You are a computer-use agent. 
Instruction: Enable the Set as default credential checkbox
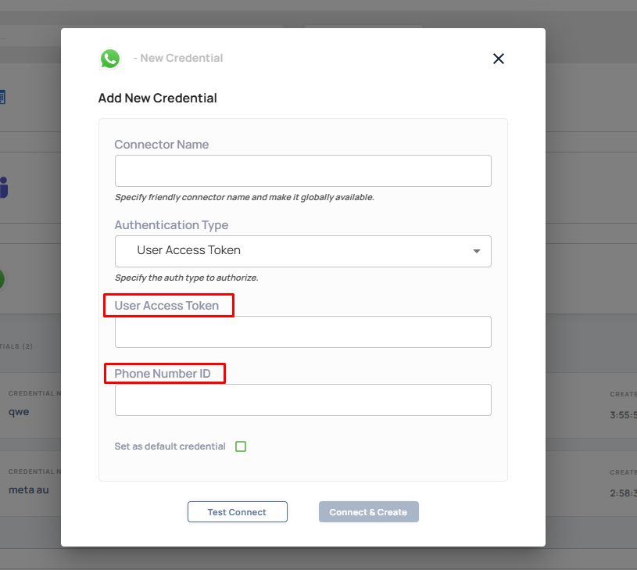pos(241,446)
